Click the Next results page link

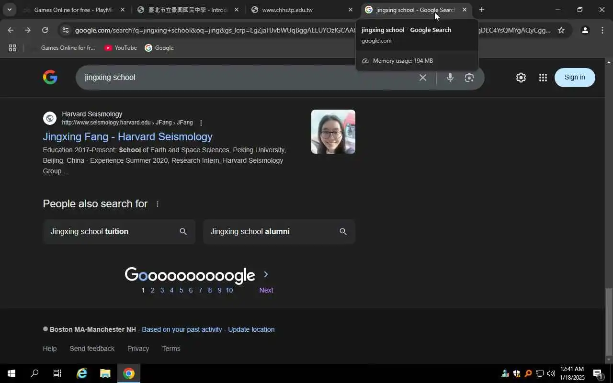point(266,290)
